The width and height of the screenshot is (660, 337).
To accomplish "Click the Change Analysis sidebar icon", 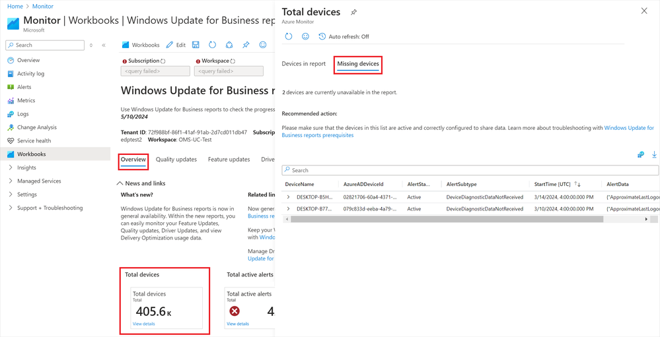I will [x=11, y=127].
